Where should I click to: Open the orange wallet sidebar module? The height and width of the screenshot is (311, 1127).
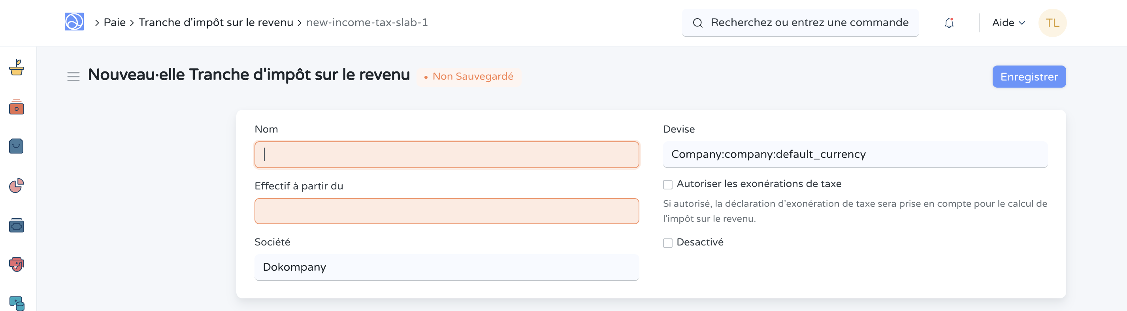pyautogui.click(x=17, y=107)
